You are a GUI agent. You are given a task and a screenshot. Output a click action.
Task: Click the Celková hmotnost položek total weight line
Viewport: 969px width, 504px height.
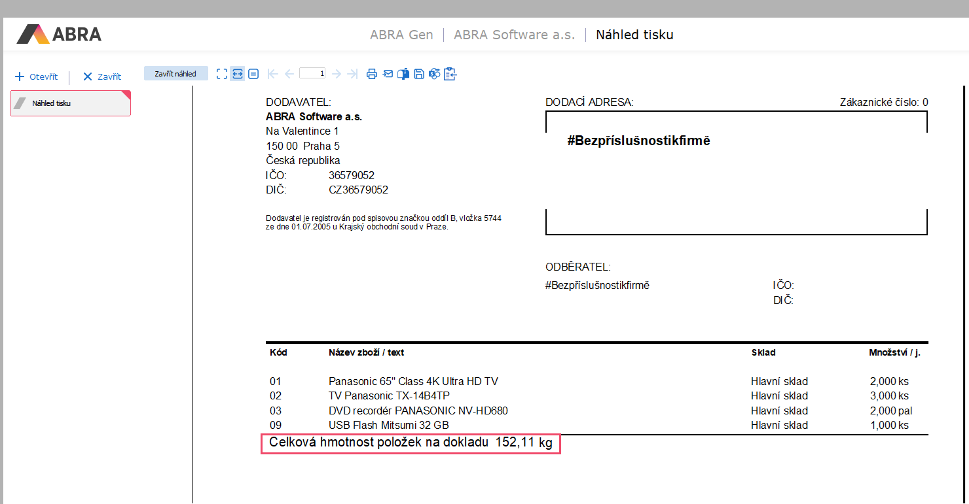411,443
